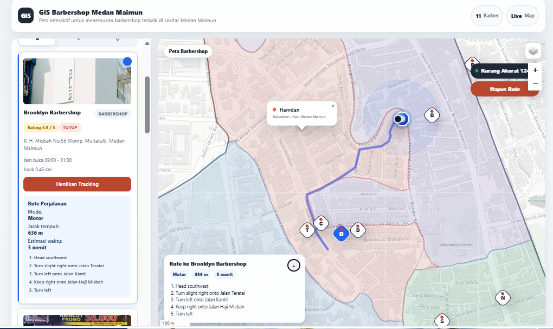553x329 pixels.
Task: Click the GIS logo icon in header
Action: click(25, 16)
